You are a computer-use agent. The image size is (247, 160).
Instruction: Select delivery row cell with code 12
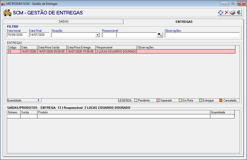[14, 51]
